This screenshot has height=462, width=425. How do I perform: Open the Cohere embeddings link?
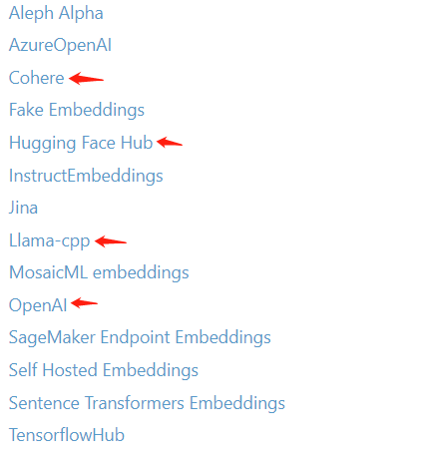36,78
